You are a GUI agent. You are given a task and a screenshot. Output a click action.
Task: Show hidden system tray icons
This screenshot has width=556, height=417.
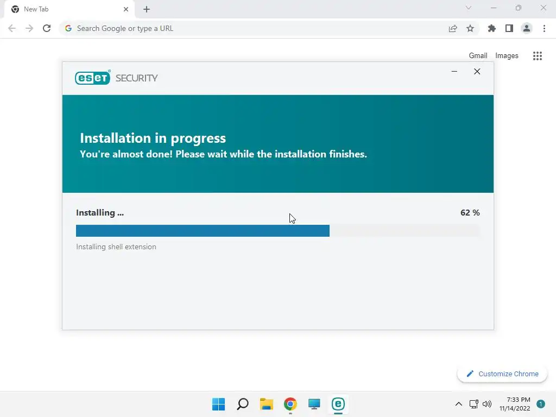[458, 404]
